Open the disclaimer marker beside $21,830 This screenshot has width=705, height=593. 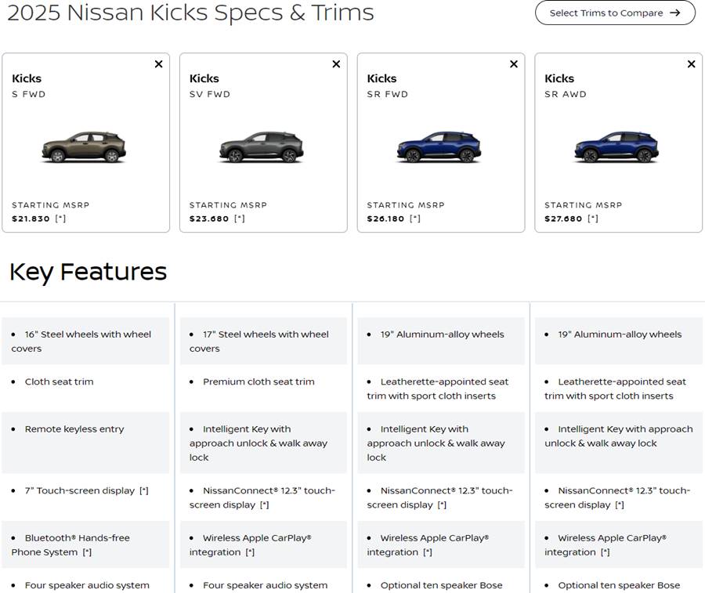[x=60, y=219]
